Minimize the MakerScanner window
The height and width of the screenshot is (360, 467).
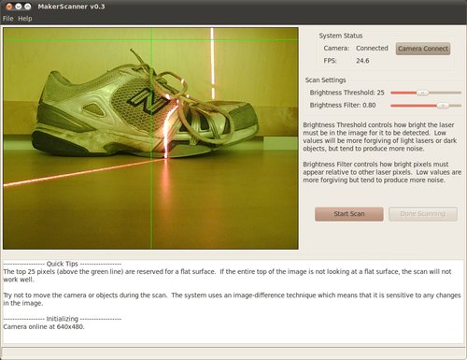point(19,7)
